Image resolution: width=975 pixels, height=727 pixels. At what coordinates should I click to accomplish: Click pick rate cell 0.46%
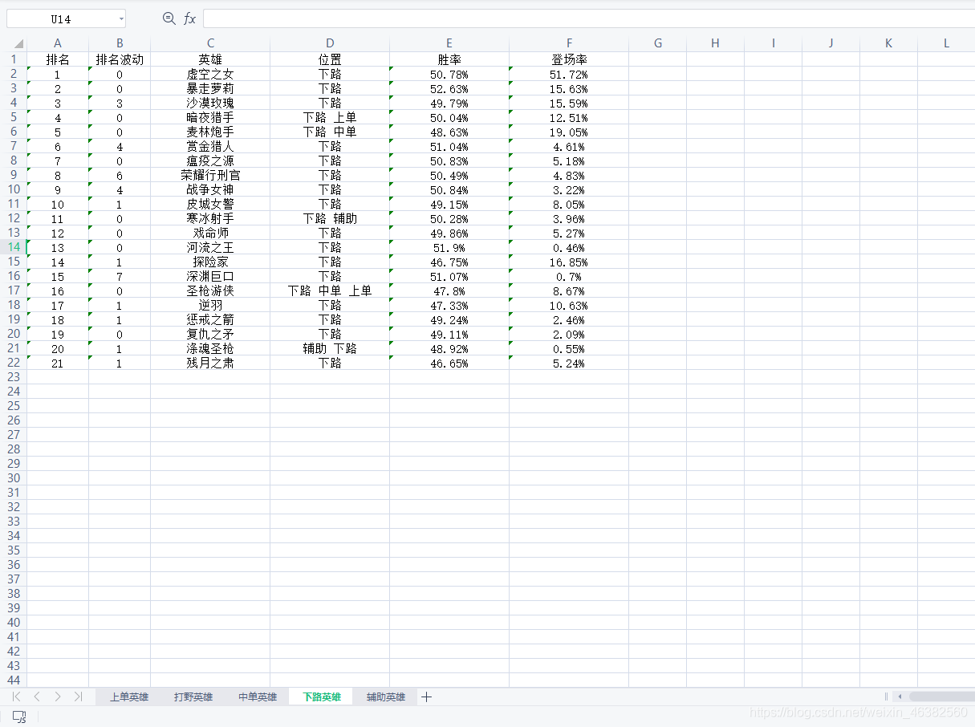click(x=569, y=248)
